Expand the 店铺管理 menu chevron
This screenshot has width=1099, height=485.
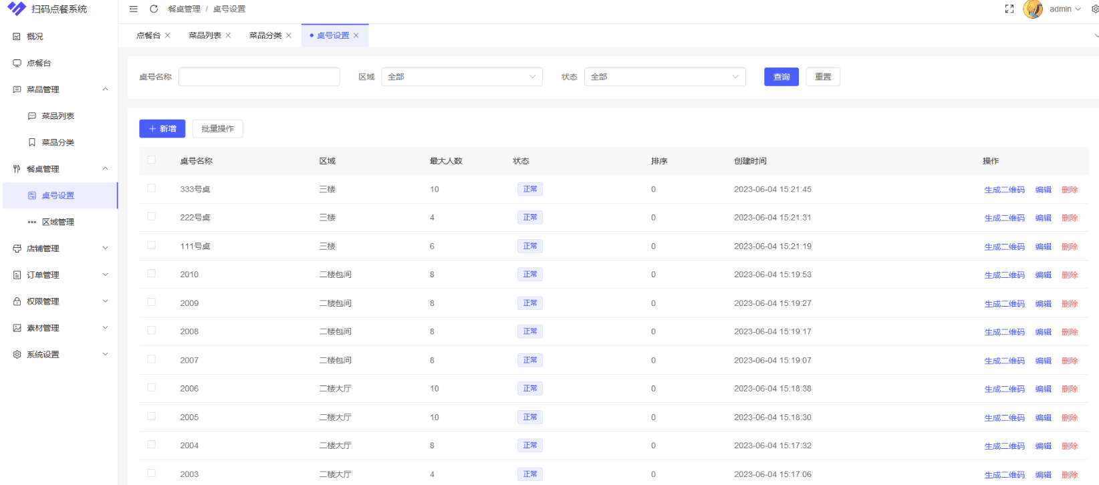[x=105, y=248]
